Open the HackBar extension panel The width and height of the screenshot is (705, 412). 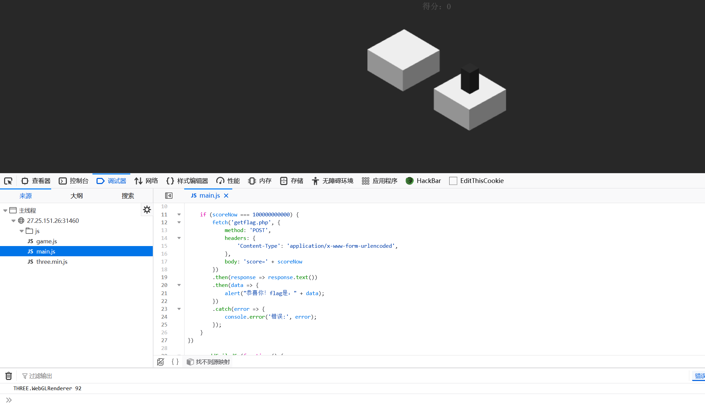coord(423,181)
